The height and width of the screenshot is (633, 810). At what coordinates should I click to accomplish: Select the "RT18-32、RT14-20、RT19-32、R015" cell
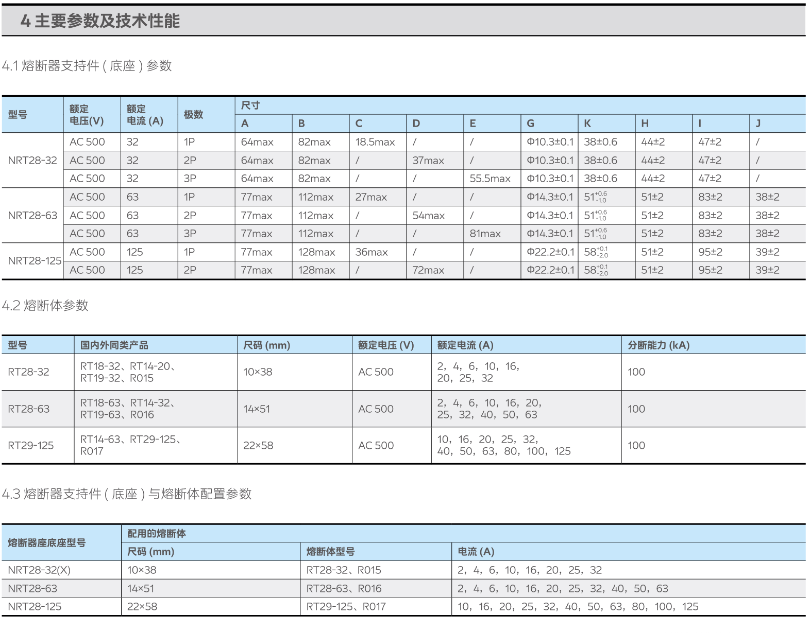coord(128,372)
